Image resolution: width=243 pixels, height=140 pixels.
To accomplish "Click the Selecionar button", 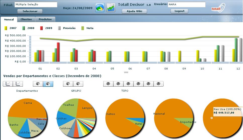I will point(30,11).
